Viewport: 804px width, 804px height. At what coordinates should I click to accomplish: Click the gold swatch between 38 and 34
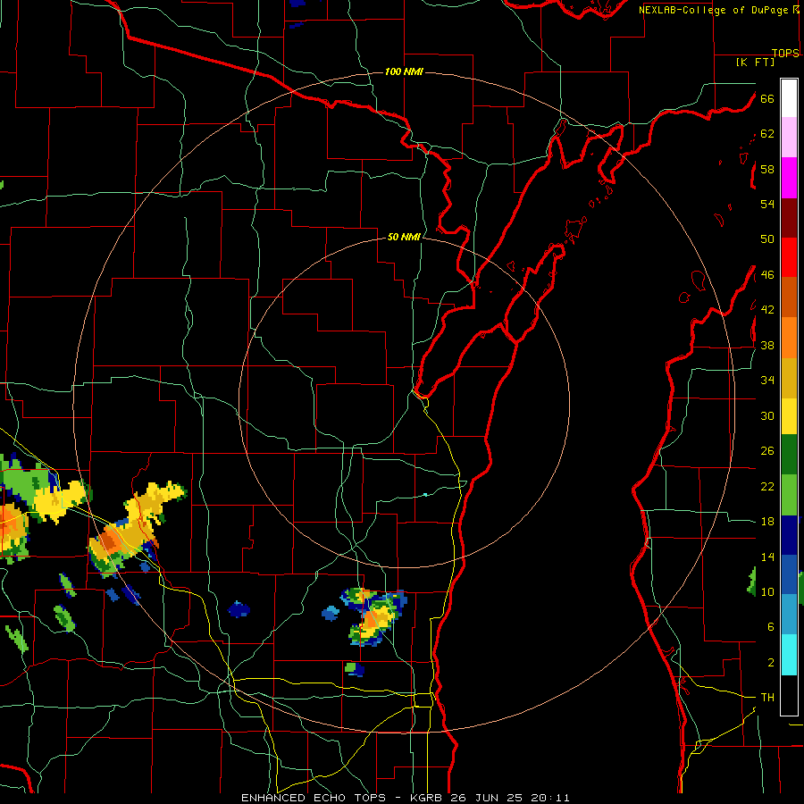coord(789,378)
